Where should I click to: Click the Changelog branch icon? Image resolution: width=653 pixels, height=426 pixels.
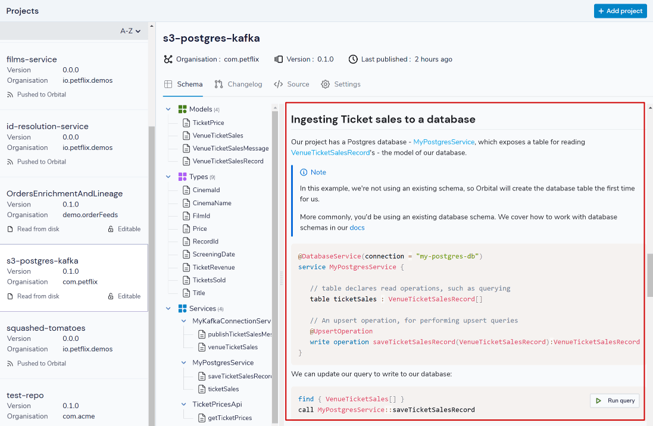click(x=218, y=84)
